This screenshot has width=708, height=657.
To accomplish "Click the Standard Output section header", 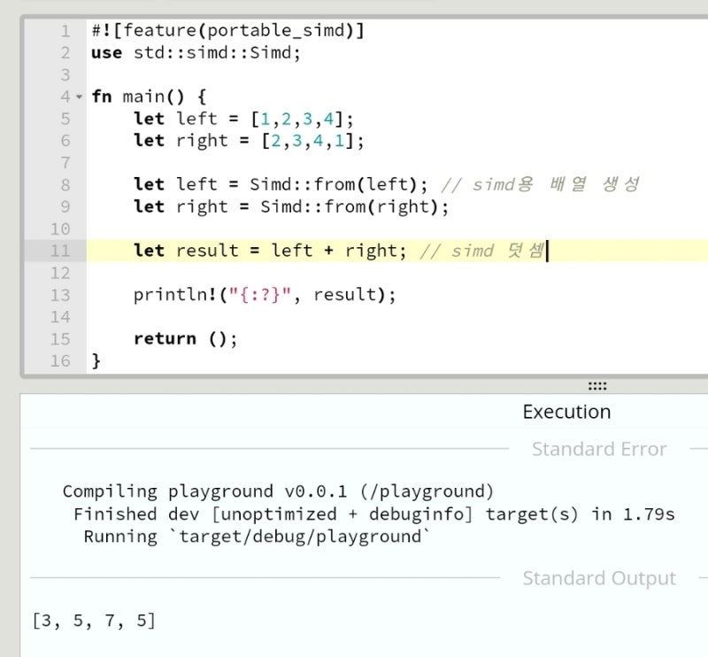I will click(x=598, y=578).
